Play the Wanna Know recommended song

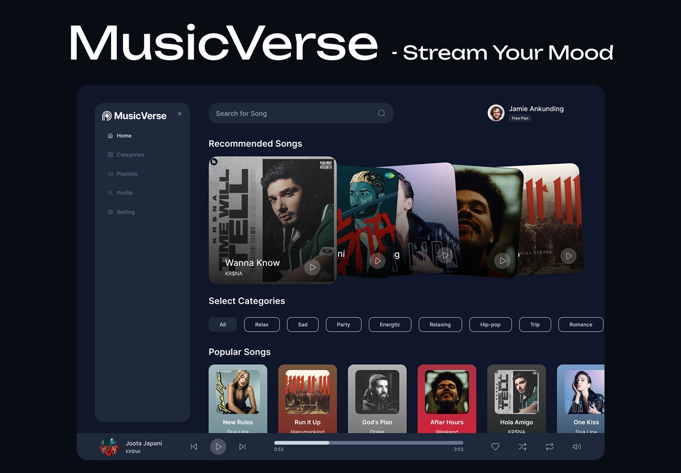[x=313, y=267]
